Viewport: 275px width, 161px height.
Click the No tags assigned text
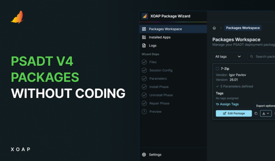coord(227,98)
